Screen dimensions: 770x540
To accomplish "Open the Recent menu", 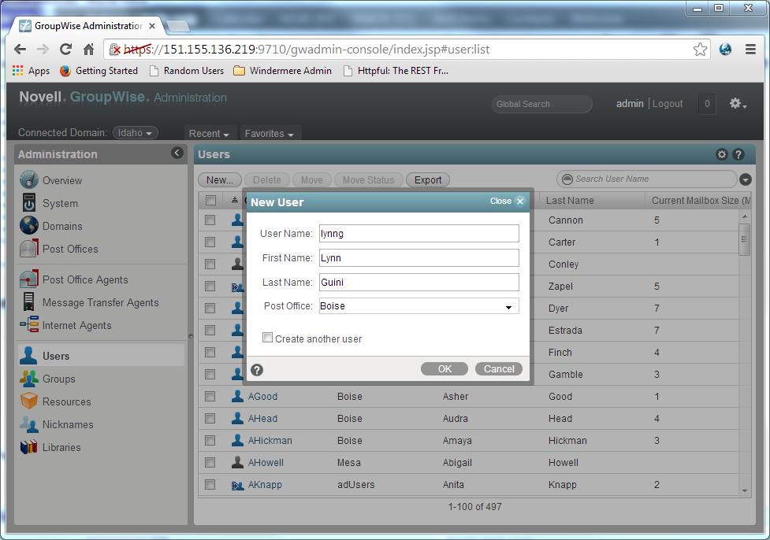I will click(x=209, y=133).
